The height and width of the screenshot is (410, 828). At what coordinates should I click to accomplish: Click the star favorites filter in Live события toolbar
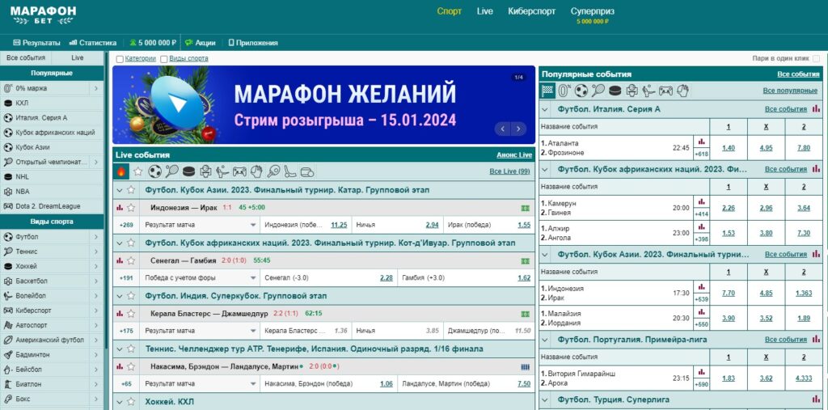pyautogui.click(x=137, y=171)
